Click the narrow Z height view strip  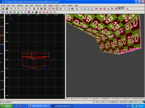tap(2, 56)
